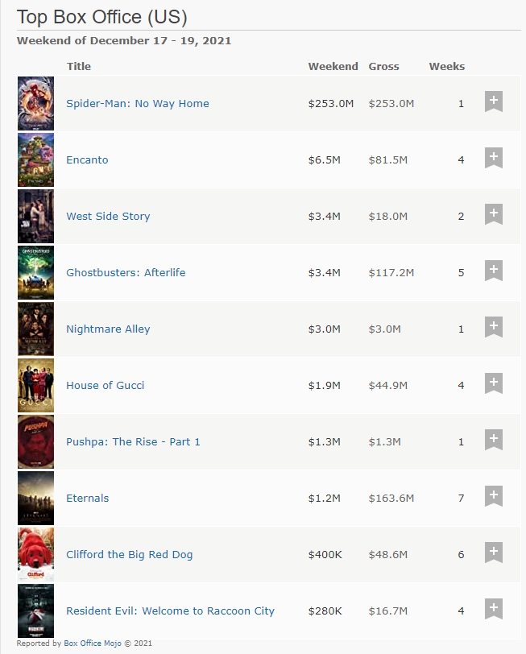Add House of Gucci to watchlist
Viewport: 526px width, 654px height.
click(494, 383)
